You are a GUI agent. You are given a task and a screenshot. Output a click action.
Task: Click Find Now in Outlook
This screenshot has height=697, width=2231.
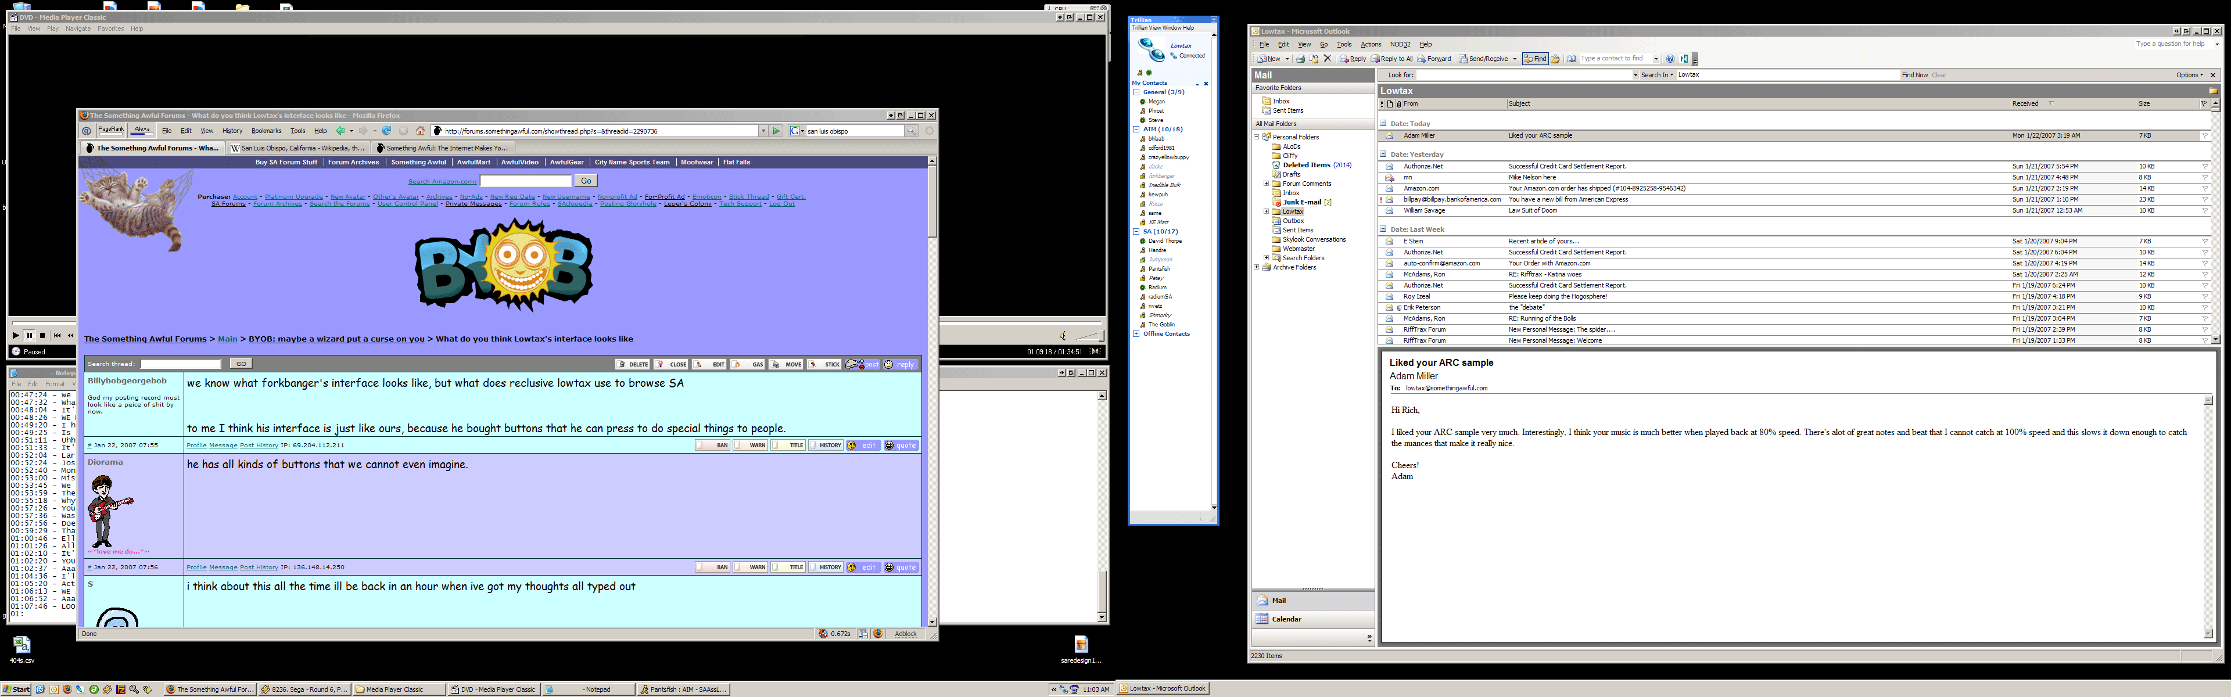[x=1914, y=76]
